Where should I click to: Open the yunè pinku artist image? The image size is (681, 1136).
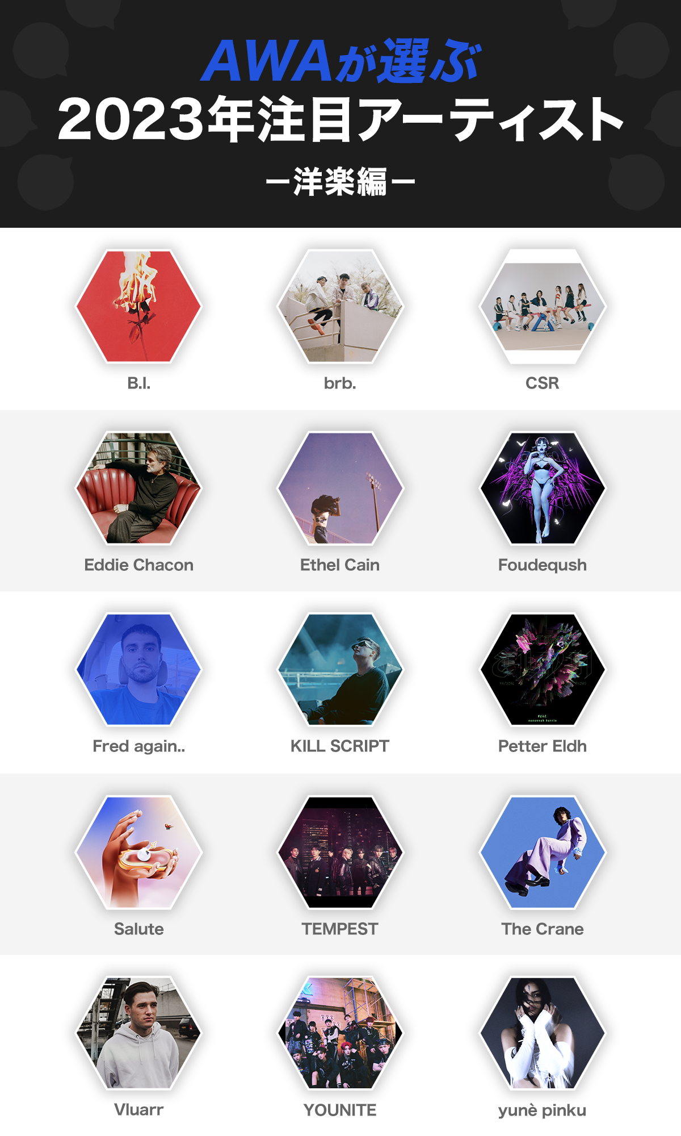[543, 1033]
